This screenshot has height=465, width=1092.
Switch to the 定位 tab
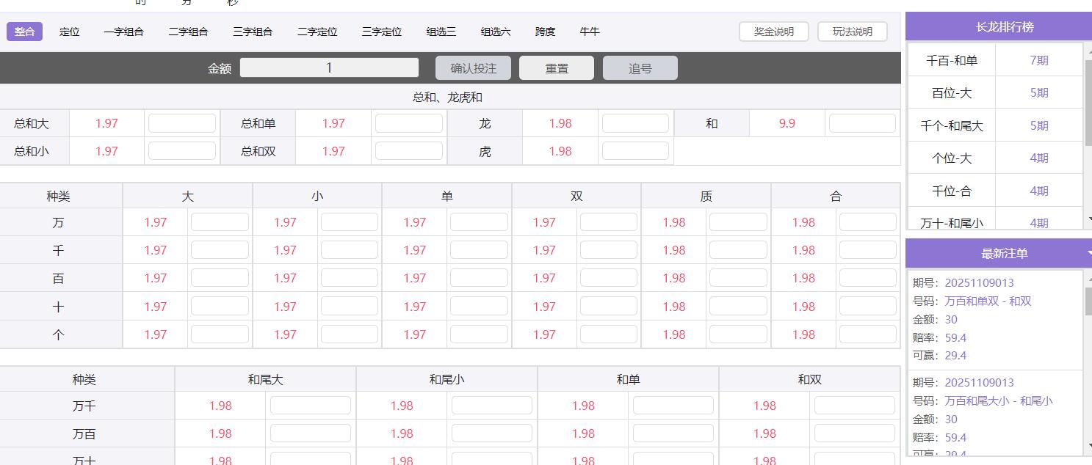point(70,32)
